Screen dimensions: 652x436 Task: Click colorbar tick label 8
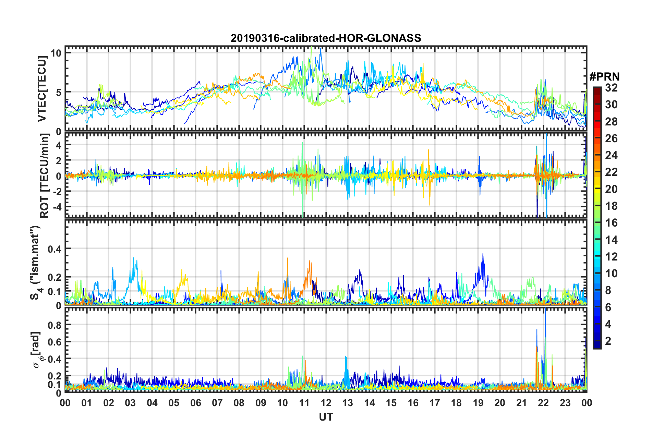[x=608, y=290]
